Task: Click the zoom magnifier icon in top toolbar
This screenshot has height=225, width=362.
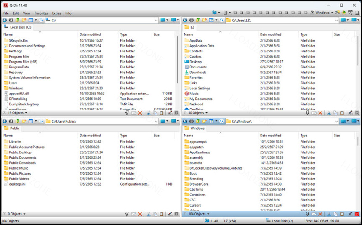Action: tap(351, 13)
